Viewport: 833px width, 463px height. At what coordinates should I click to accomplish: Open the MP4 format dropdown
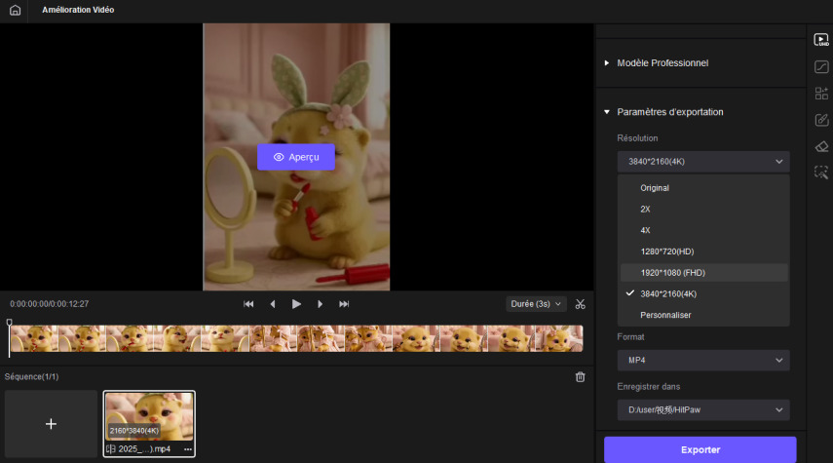(702, 361)
